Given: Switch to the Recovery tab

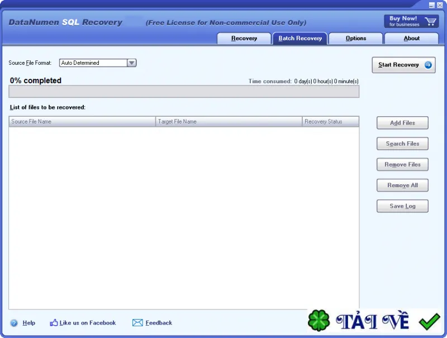Looking at the screenshot, I should [x=244, y=39].
